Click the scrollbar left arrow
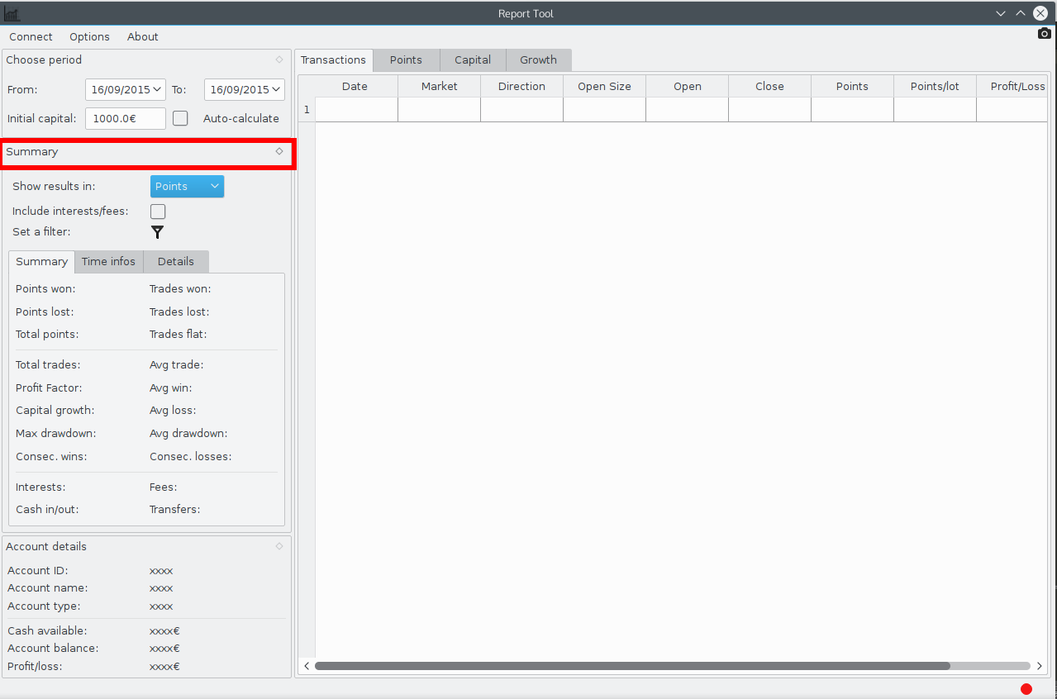 coord(307,666)
